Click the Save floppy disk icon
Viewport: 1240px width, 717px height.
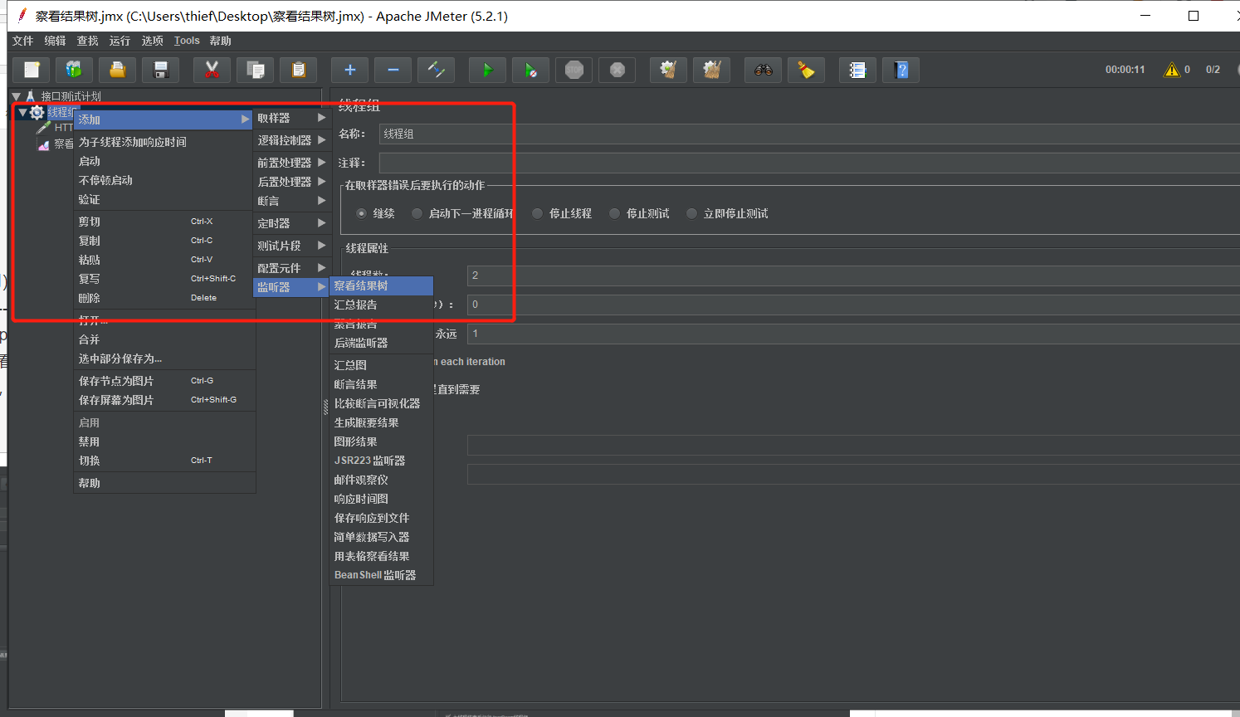point(161,70)
